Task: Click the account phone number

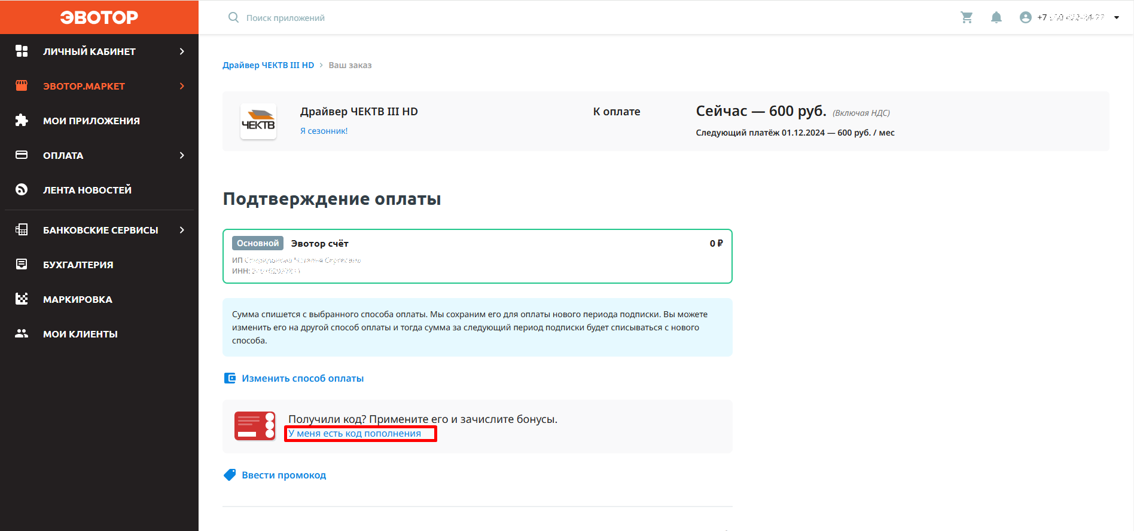Action: (x=1071, y=17)
